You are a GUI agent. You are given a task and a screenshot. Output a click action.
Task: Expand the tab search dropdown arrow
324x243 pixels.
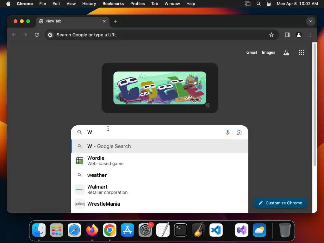coord(311,21)
